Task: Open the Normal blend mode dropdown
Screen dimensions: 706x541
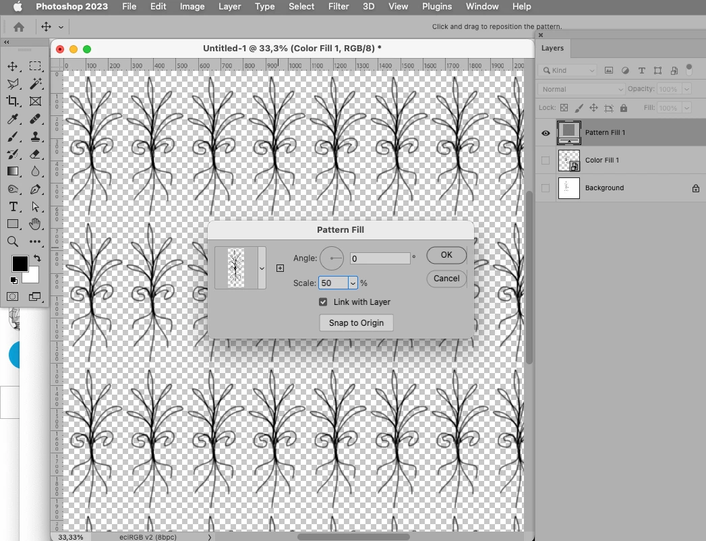Action: point(581,89)
